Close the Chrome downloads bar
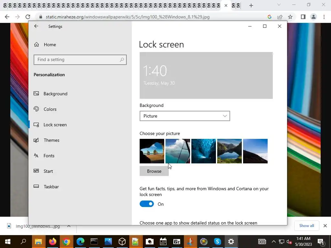 click(x=325, y=226)
